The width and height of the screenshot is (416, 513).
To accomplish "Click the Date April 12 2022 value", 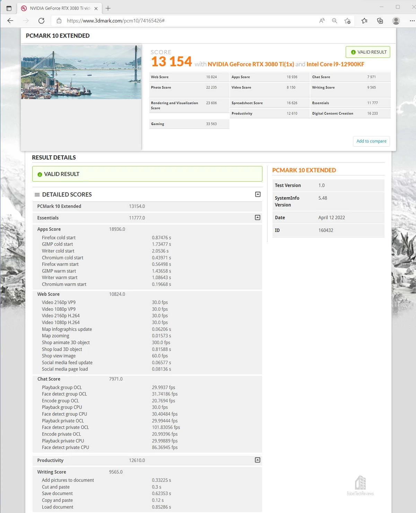I will (332, 218).
